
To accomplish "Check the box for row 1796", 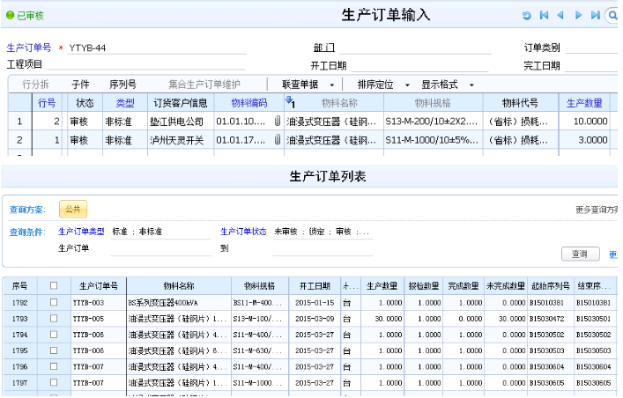I will coord(54,366).
